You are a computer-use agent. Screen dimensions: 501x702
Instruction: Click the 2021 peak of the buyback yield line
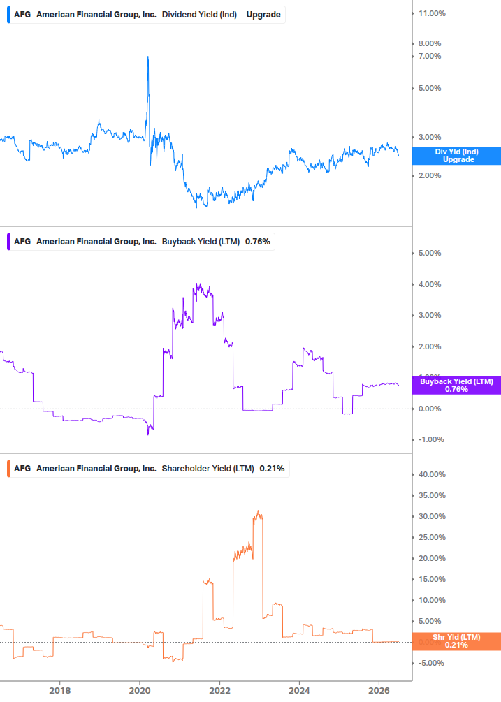point(198,284)
